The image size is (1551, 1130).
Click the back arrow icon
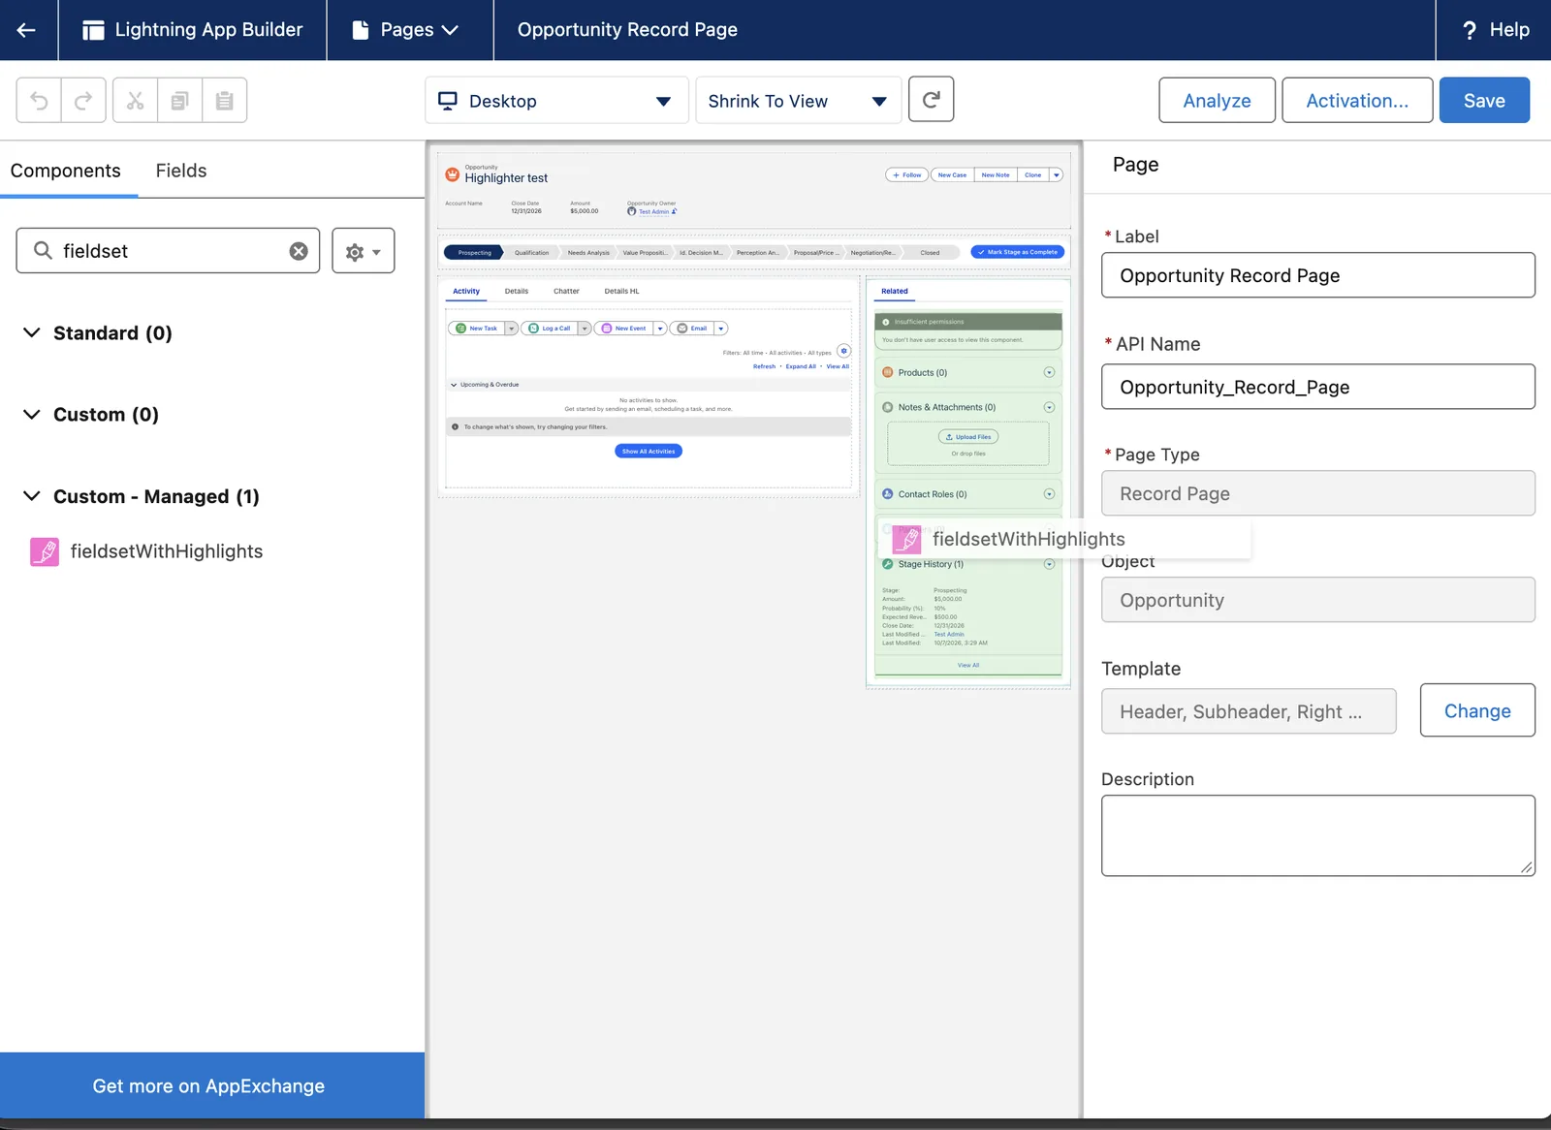[x=26, y=30]
